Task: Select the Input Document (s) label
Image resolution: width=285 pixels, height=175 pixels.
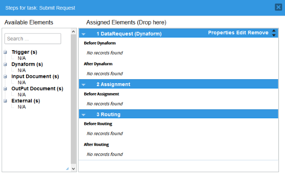Action: (x=35, y=76)
